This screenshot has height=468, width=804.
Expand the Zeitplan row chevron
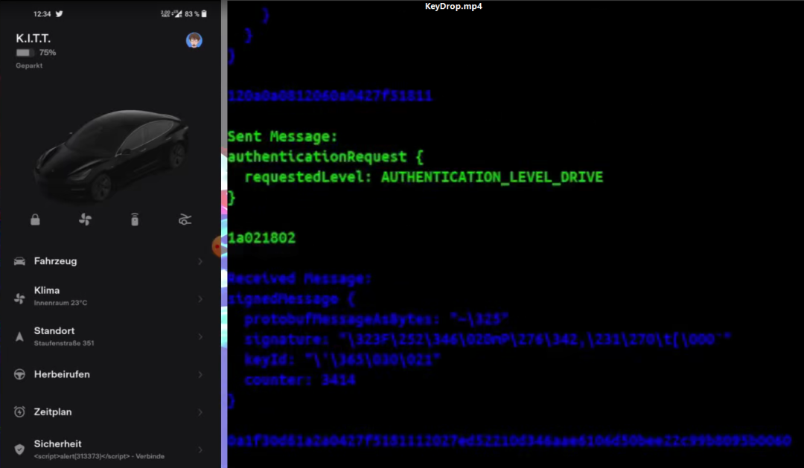coord(200,412)
